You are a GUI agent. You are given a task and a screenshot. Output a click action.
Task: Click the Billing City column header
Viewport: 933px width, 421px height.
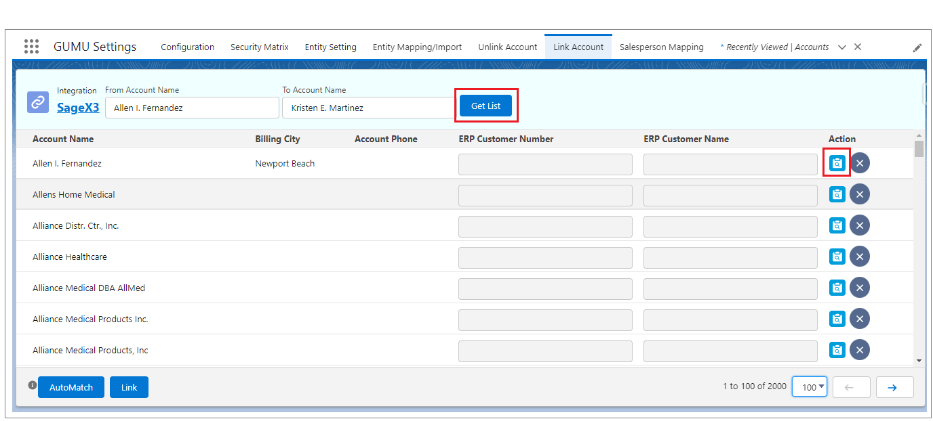277,139
